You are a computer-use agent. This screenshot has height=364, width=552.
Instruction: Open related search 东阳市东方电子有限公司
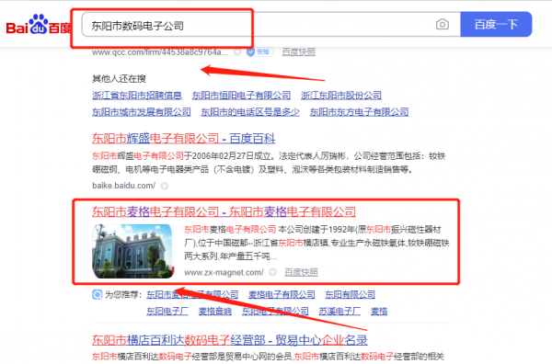pos(359,112)
